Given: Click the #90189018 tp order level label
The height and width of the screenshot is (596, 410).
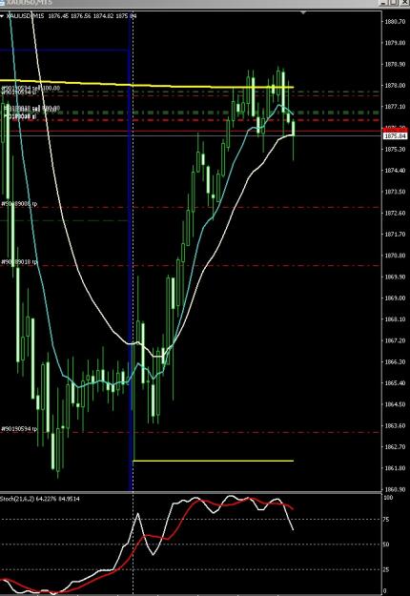Looking at the screenshot, I should coord(19,262).
